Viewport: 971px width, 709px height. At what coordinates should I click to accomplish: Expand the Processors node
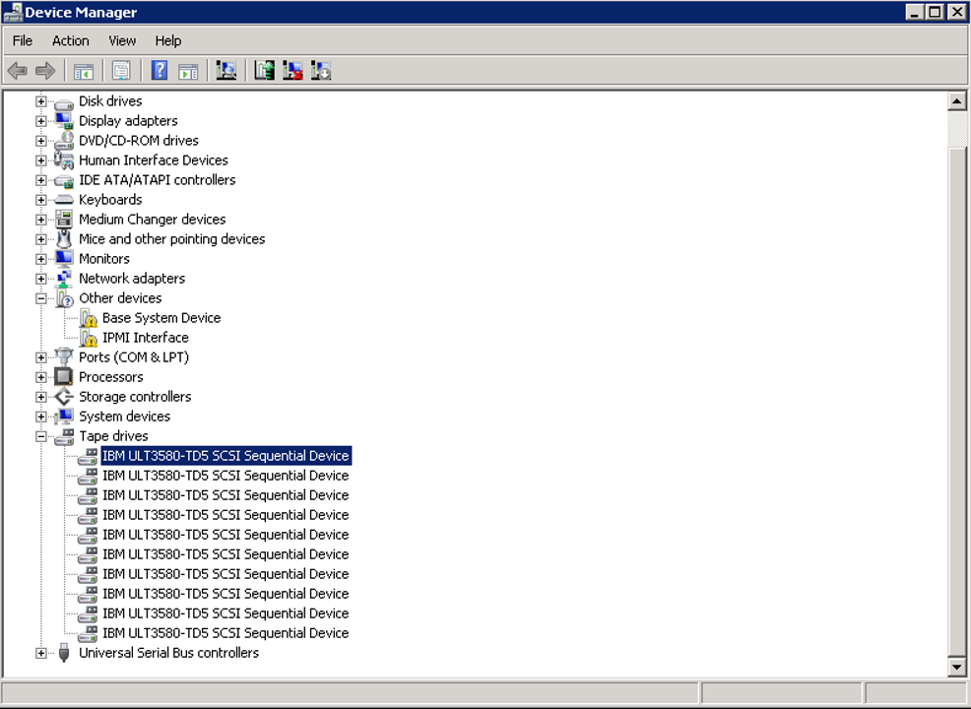pyautogui.click(x=41, y=377)
